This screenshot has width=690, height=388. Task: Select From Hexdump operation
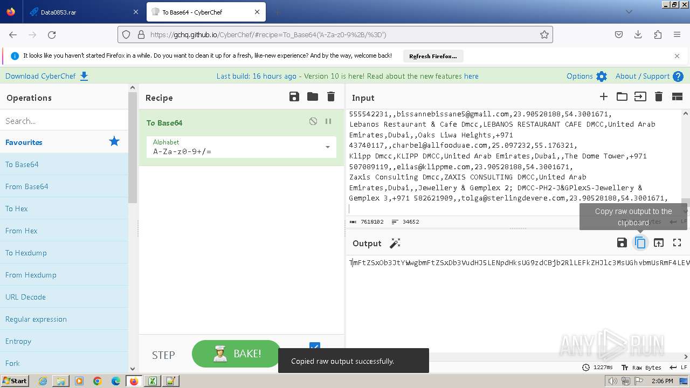(x=64, y=275)
